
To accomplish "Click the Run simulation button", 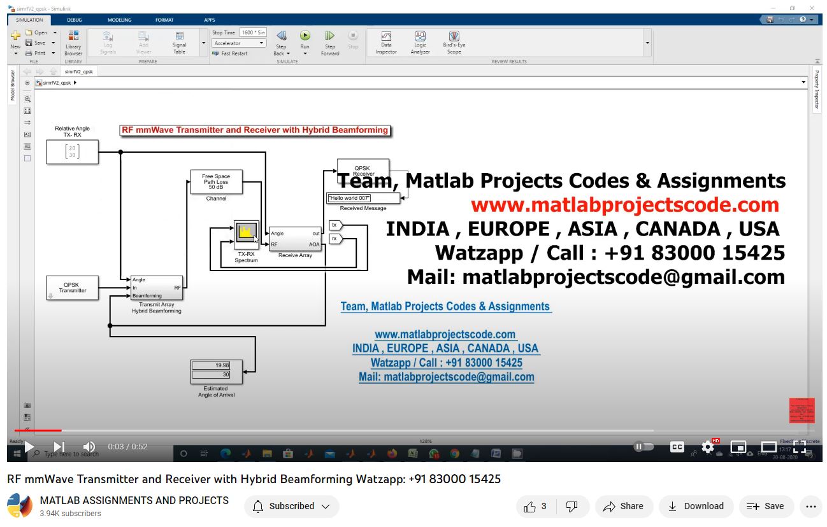I will click(x=305, y=36).
